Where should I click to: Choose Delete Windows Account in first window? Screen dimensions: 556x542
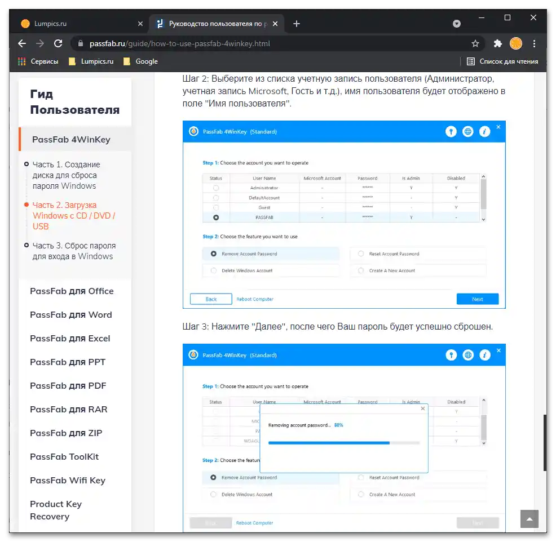point(271,270)
